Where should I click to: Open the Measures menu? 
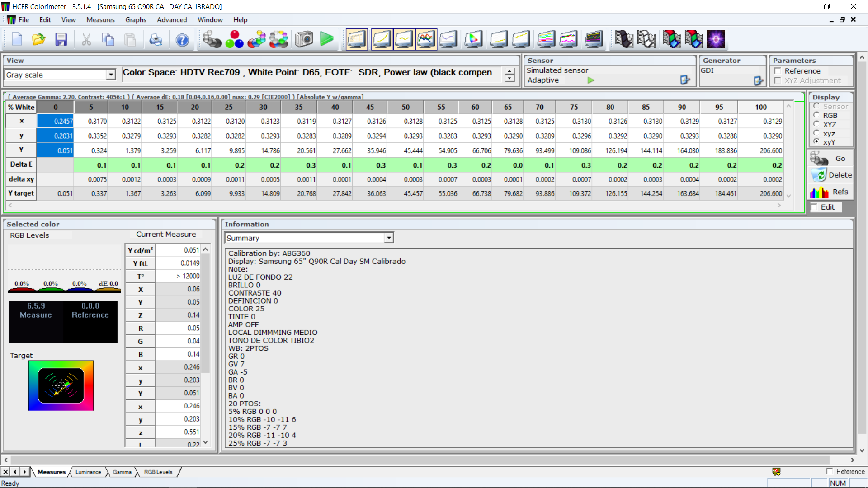point(100,20)
